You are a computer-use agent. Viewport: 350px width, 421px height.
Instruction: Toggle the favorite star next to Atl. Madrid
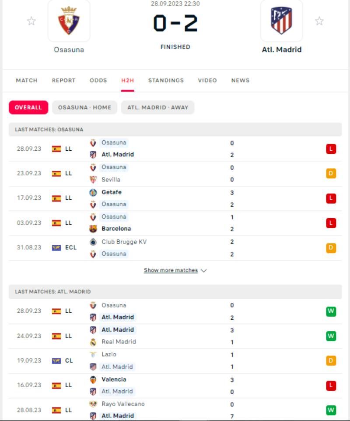(x=319, y=21)
